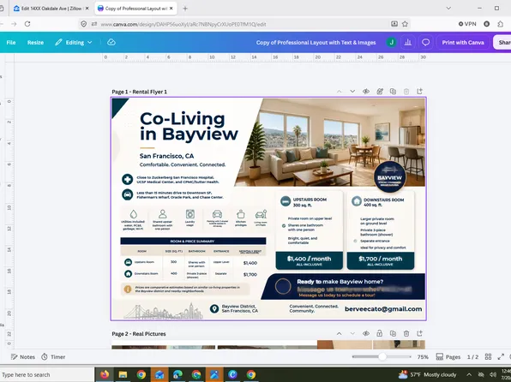Open the analytics bar chart icon
This screenshot has height=382, width=511.
click(x=408, y=42)
